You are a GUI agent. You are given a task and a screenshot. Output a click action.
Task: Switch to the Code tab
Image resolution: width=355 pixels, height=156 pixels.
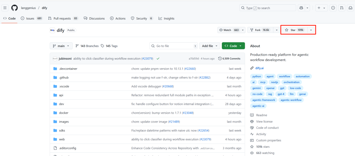(x=9, y=18)
